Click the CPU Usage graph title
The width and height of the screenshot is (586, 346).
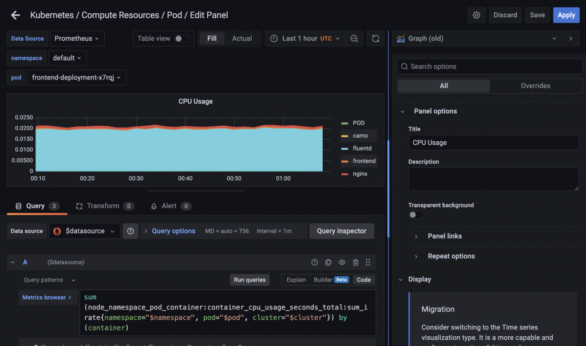click(x=196, y=102)
